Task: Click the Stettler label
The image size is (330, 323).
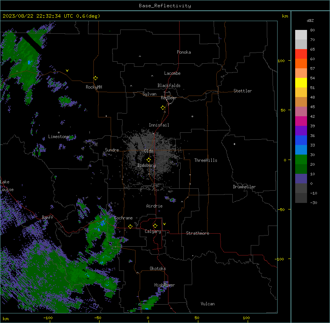Action: [x=243, y=91]
